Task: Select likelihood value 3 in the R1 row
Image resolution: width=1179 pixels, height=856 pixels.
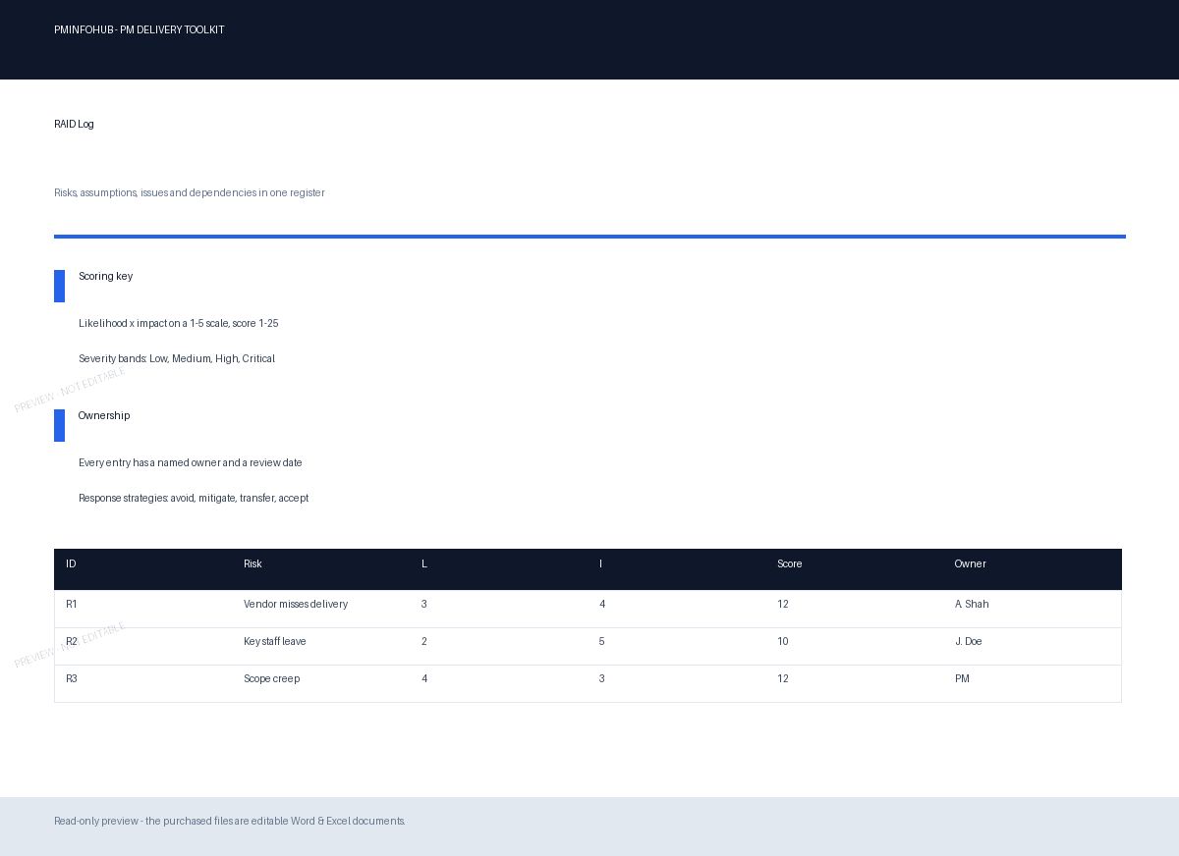Action: pyautogui.click(x=424, y=604)
